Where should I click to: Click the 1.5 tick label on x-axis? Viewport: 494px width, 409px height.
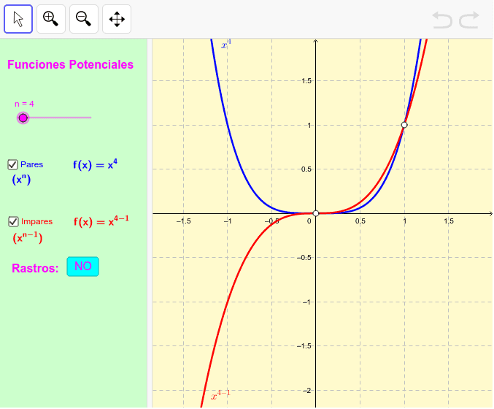tap(449, 221)
